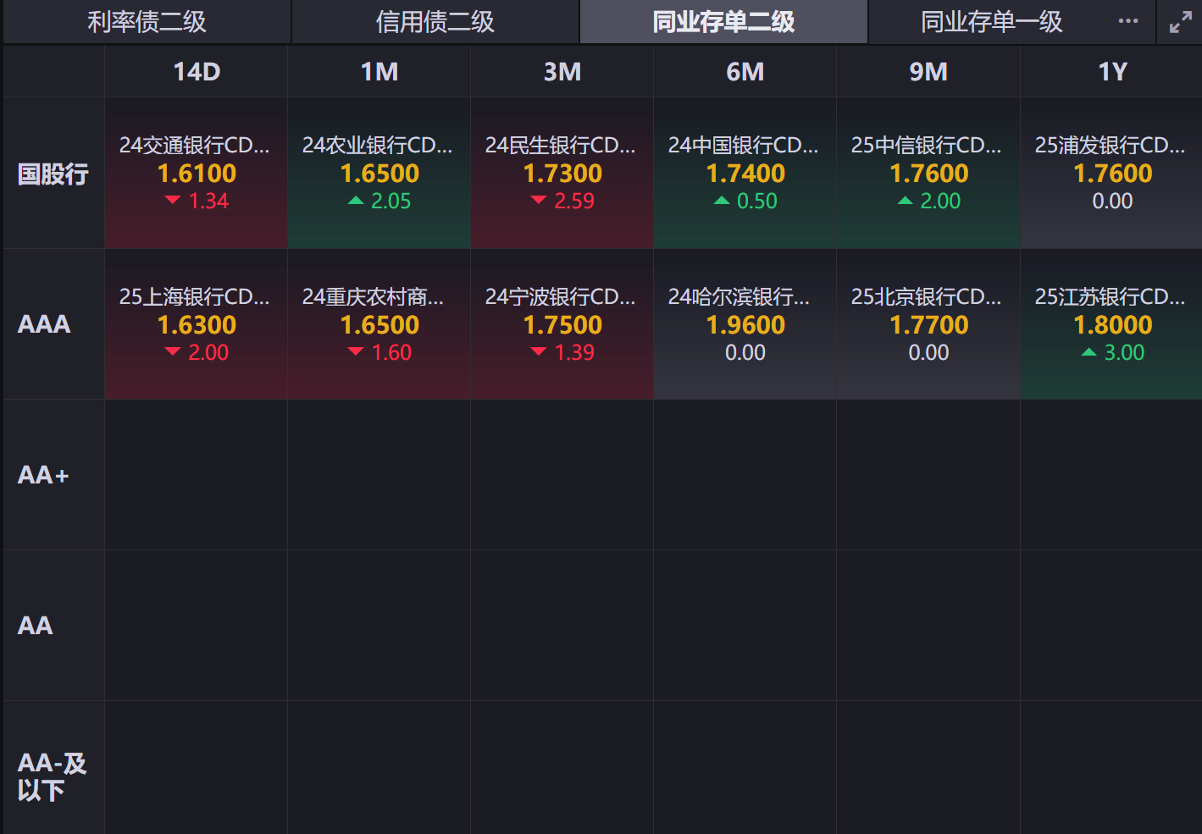The image size is (1202, 834).
Task: Switch to the 利率债二级 tab
Action: (147, 22)
